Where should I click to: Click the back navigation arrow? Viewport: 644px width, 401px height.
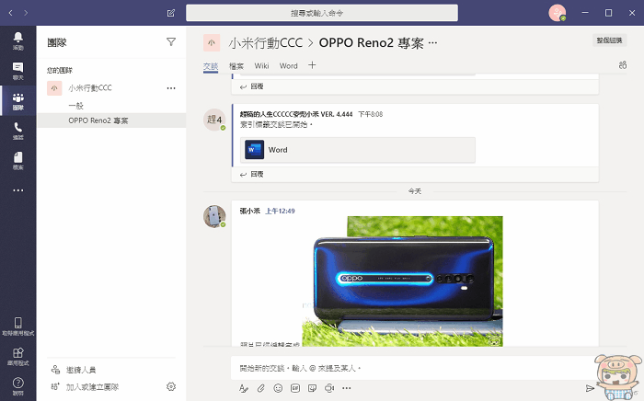(11, 13)
